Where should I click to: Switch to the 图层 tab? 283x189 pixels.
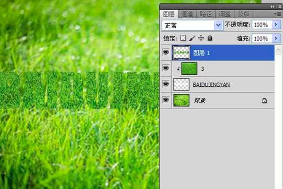[x=169, y=14]
